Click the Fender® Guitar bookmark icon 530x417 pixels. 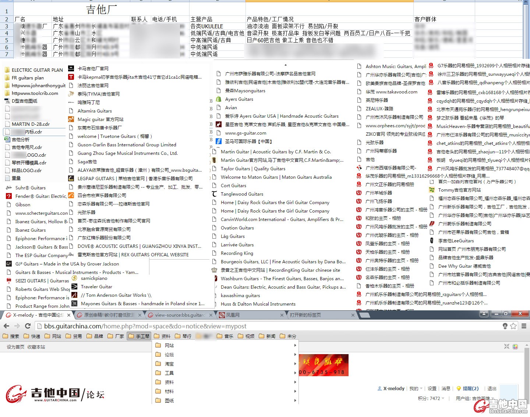click(9, 196)
